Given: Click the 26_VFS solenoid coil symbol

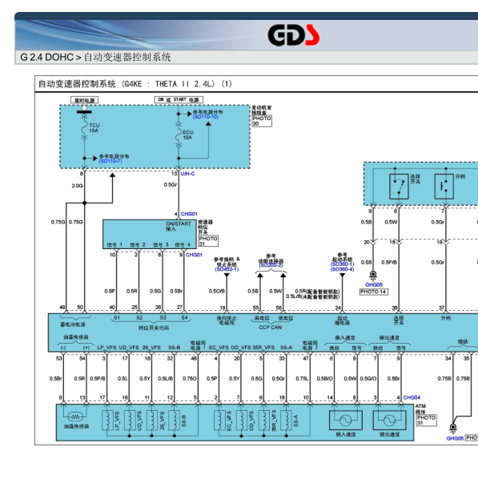Looking at the screenshot, I should pos(152,421).
